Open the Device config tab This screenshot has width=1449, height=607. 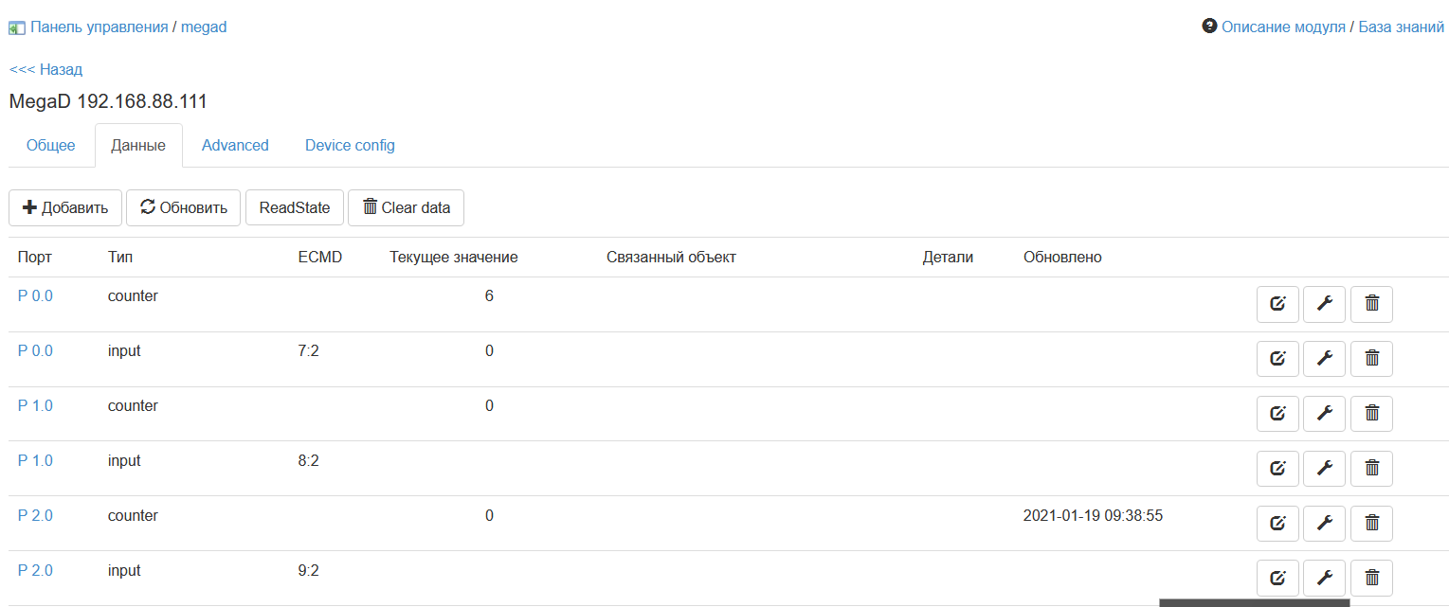(x=350, y=146)
